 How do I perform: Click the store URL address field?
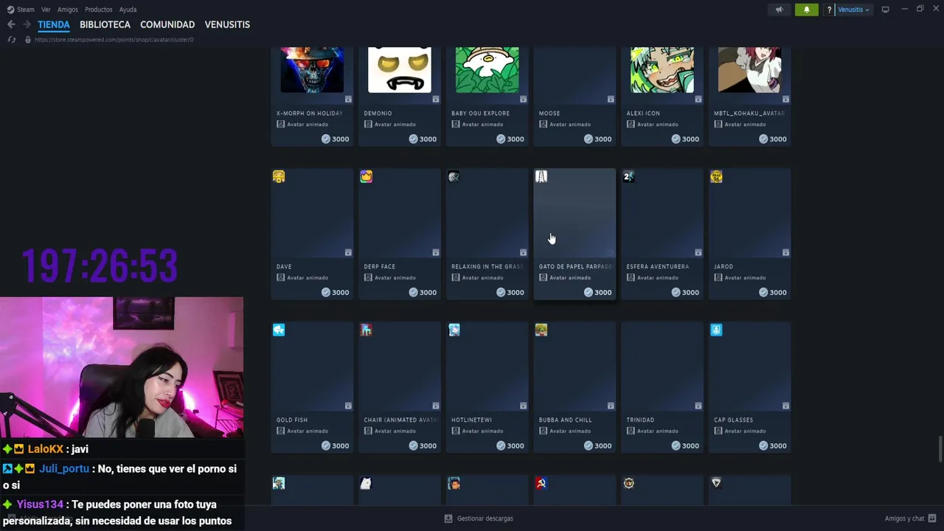114,40
